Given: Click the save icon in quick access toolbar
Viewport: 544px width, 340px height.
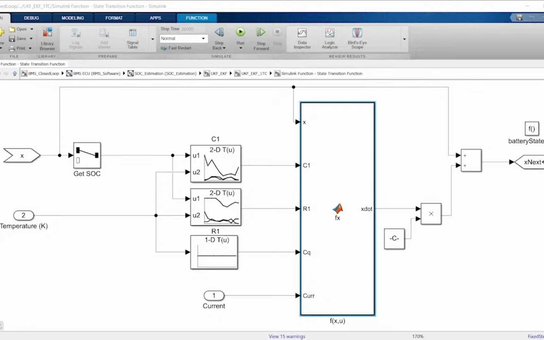Looking at the screenshot, I should (x=519, y=18).
